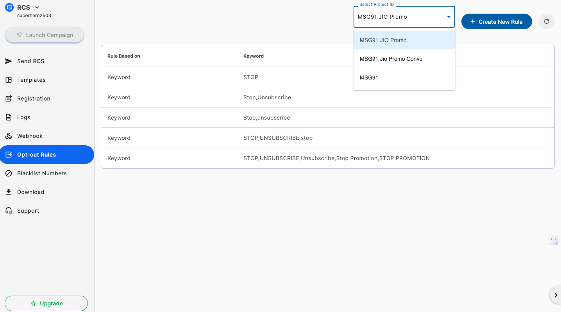Viewport: 561px width, 312px height.
Task: Click the Stop,unsubscribe lowercase keyword cell
Action: 267,118
